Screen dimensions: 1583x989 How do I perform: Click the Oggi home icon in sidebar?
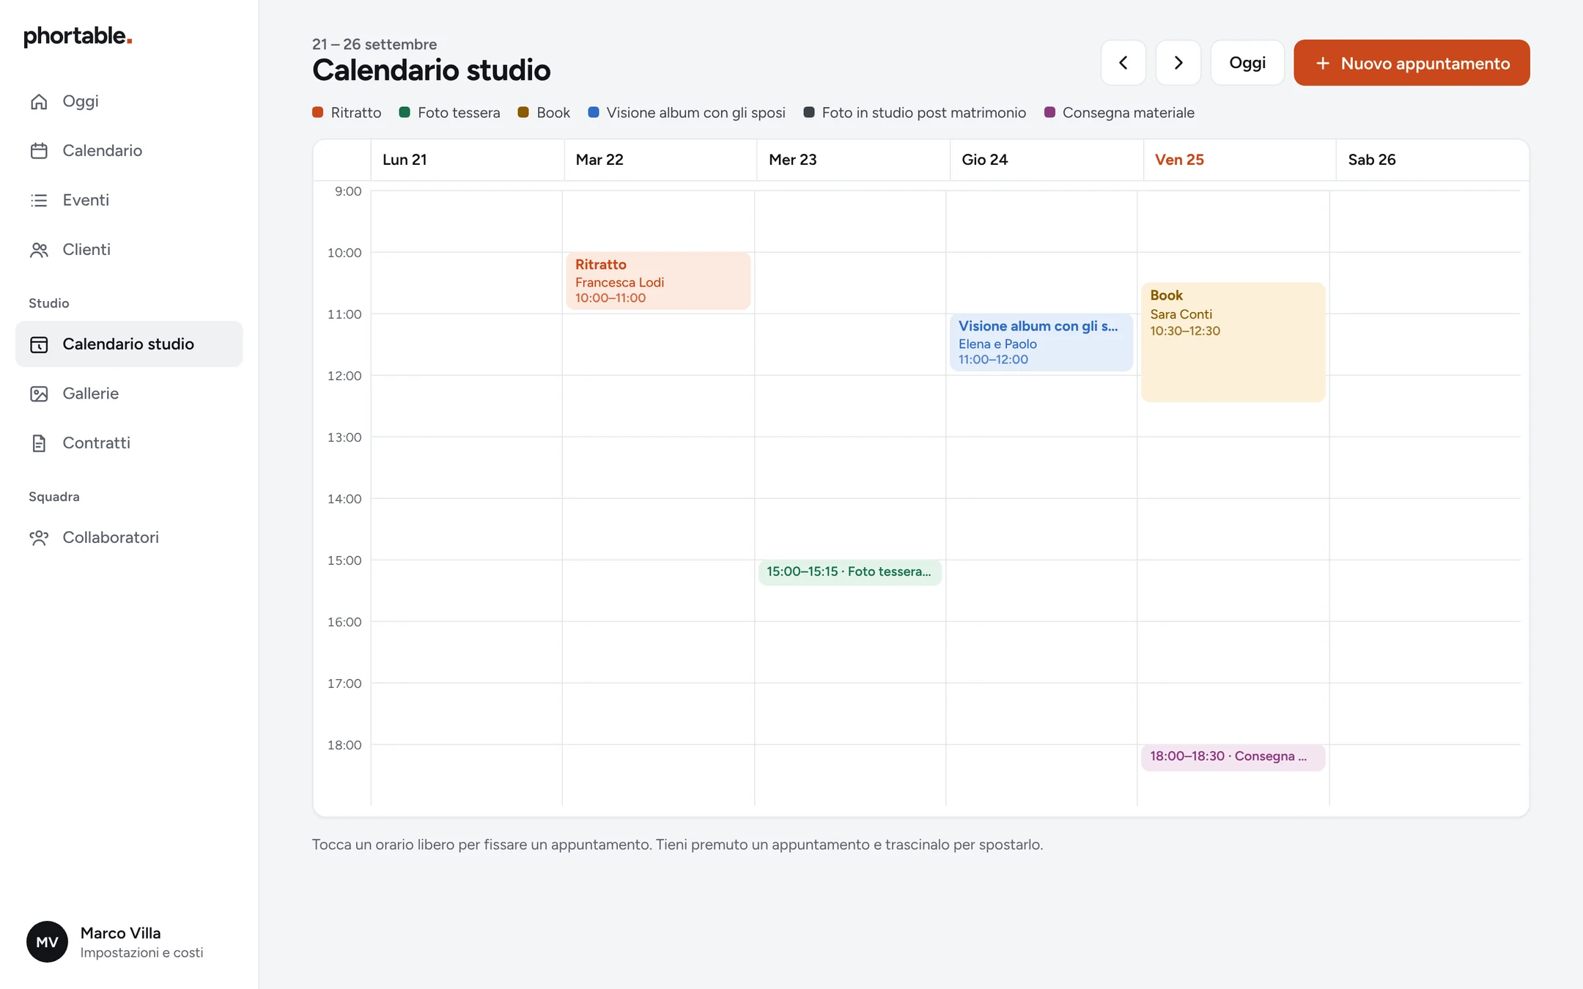click(39, 101)
